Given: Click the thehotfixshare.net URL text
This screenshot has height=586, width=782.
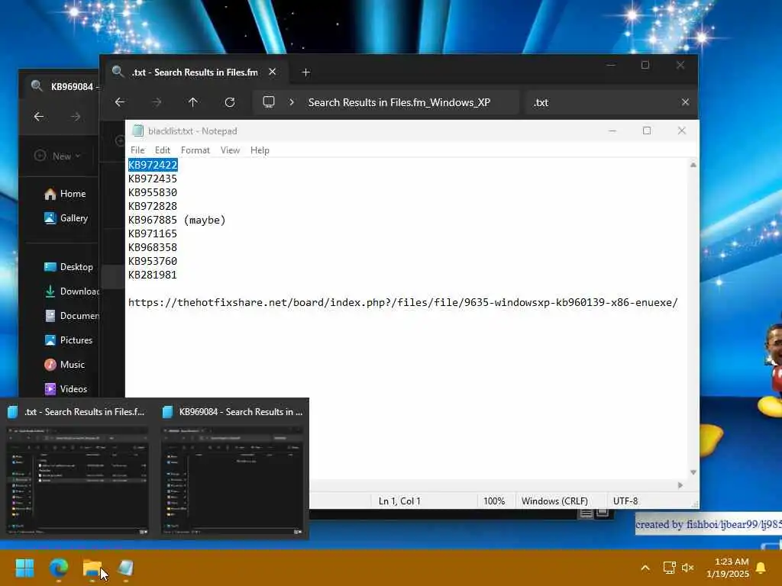Looking at the screenshot, I should 403,302.
